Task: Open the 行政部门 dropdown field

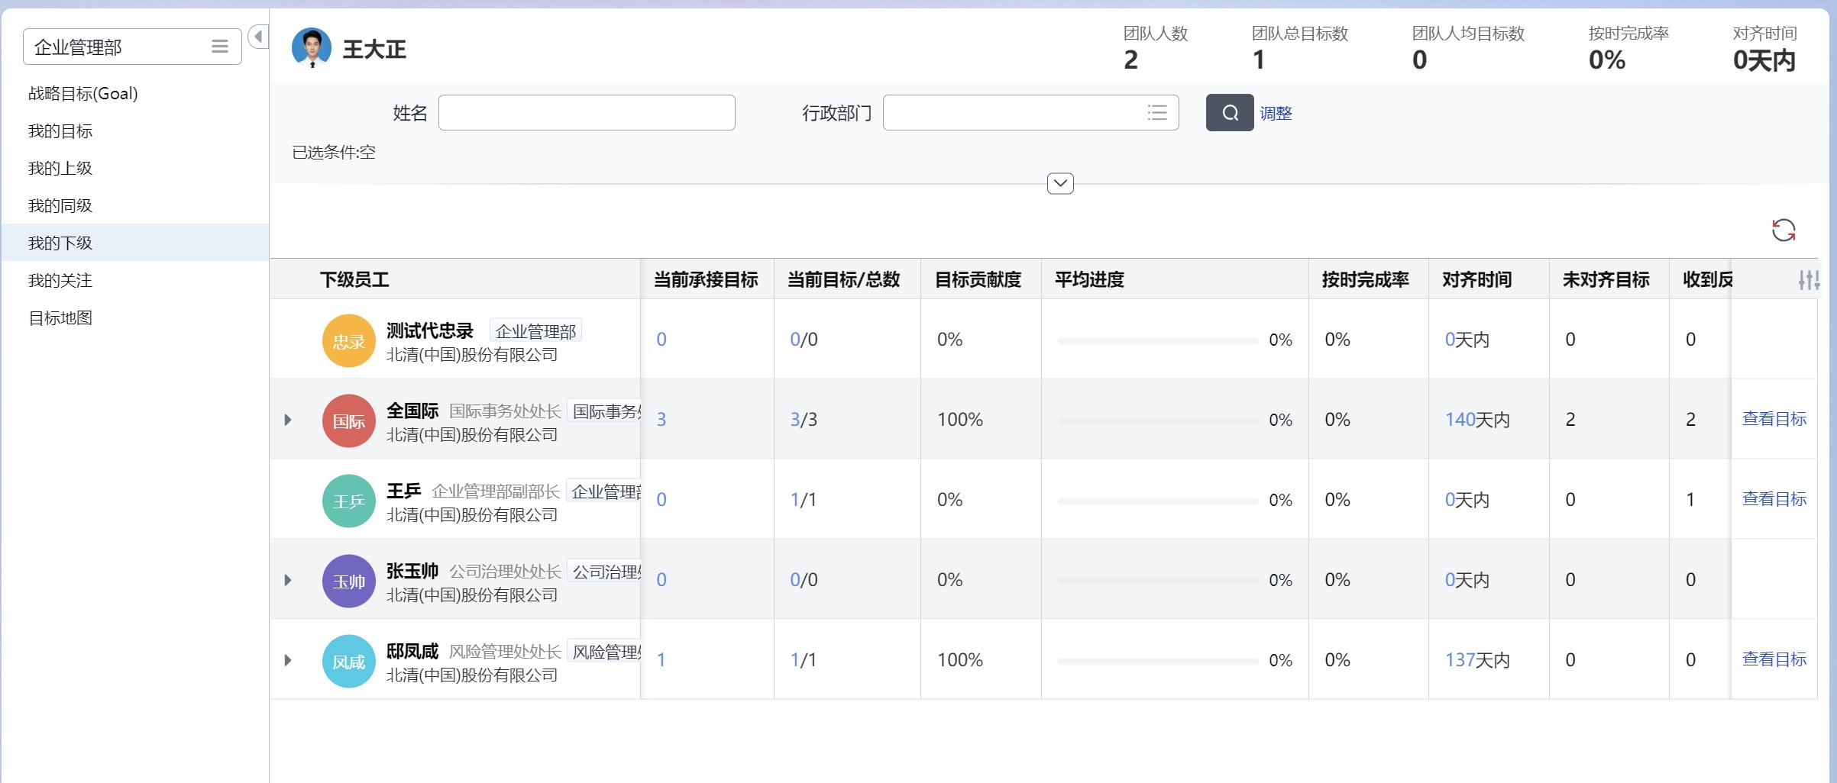Action: (x=1030, y=113)
